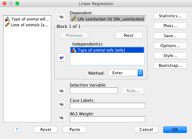
Task: Click the arrow button beside Dependent field
Action: 61,17
